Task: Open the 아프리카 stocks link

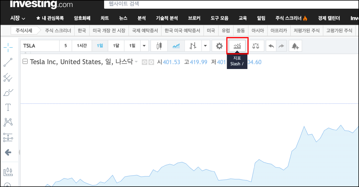Action: [x=279, y=30]
